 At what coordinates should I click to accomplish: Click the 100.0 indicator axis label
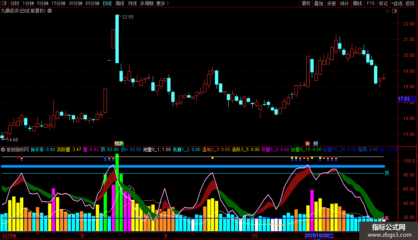[x=409, y=161]
